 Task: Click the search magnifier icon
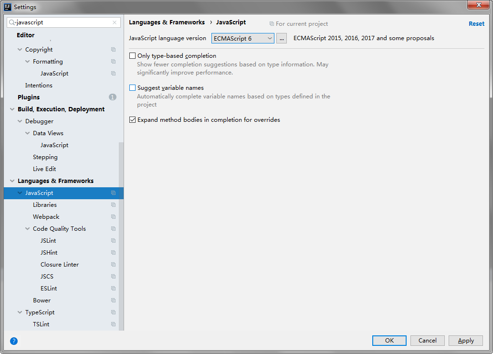12,22
